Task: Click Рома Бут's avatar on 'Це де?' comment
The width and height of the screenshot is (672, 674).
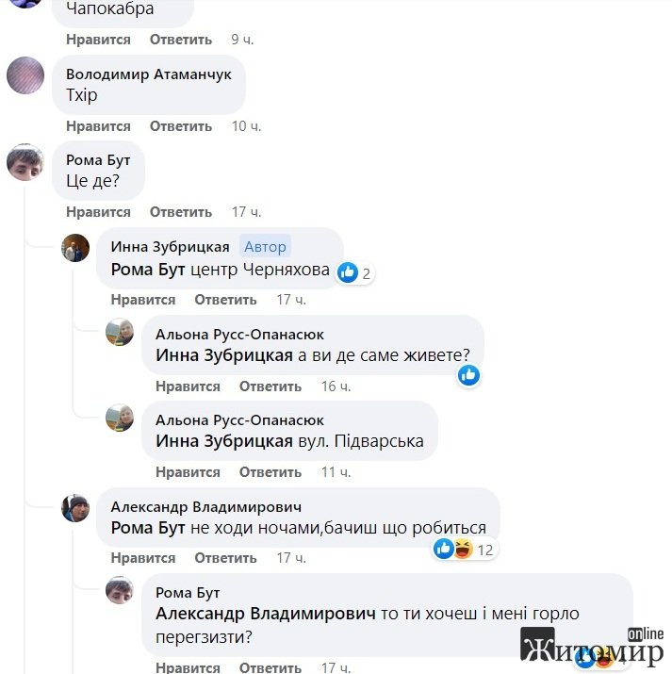Action: (x=25, y=162)
